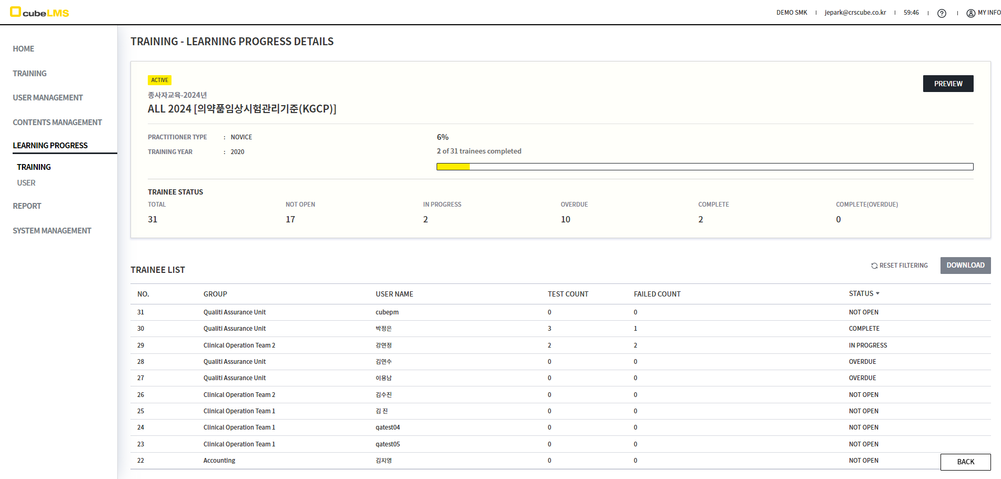Click the cubeLMS logo

40,13
